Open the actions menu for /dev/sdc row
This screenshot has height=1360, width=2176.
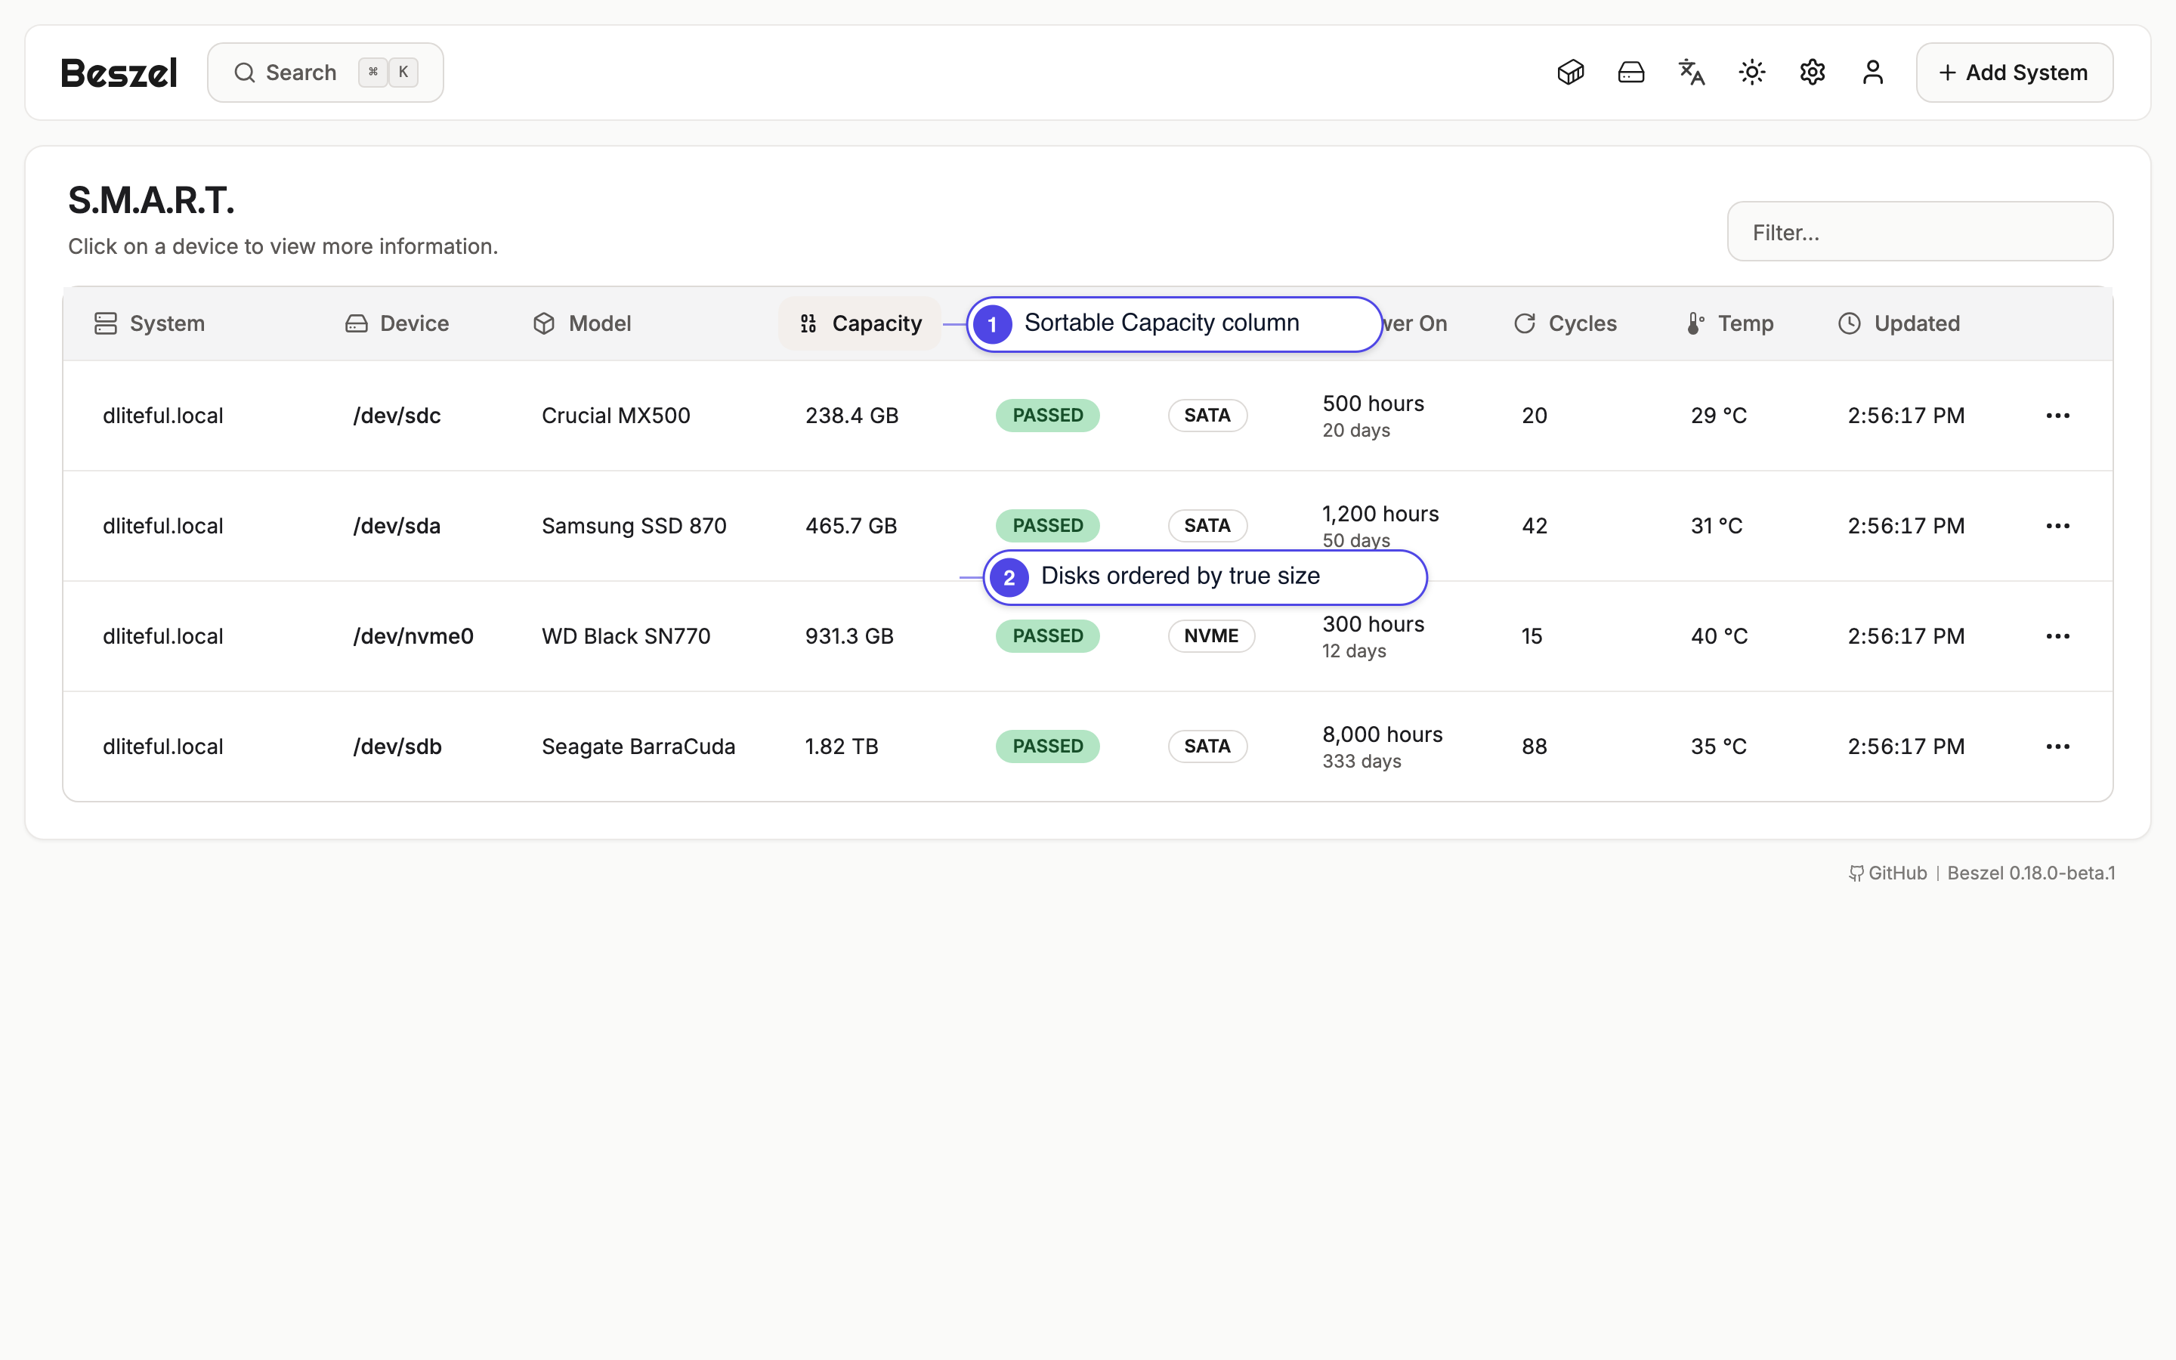click(2057, 416)
